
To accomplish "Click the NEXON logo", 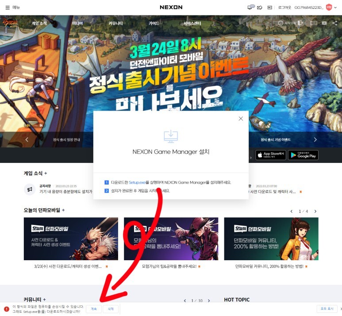I will coord(171,8).
